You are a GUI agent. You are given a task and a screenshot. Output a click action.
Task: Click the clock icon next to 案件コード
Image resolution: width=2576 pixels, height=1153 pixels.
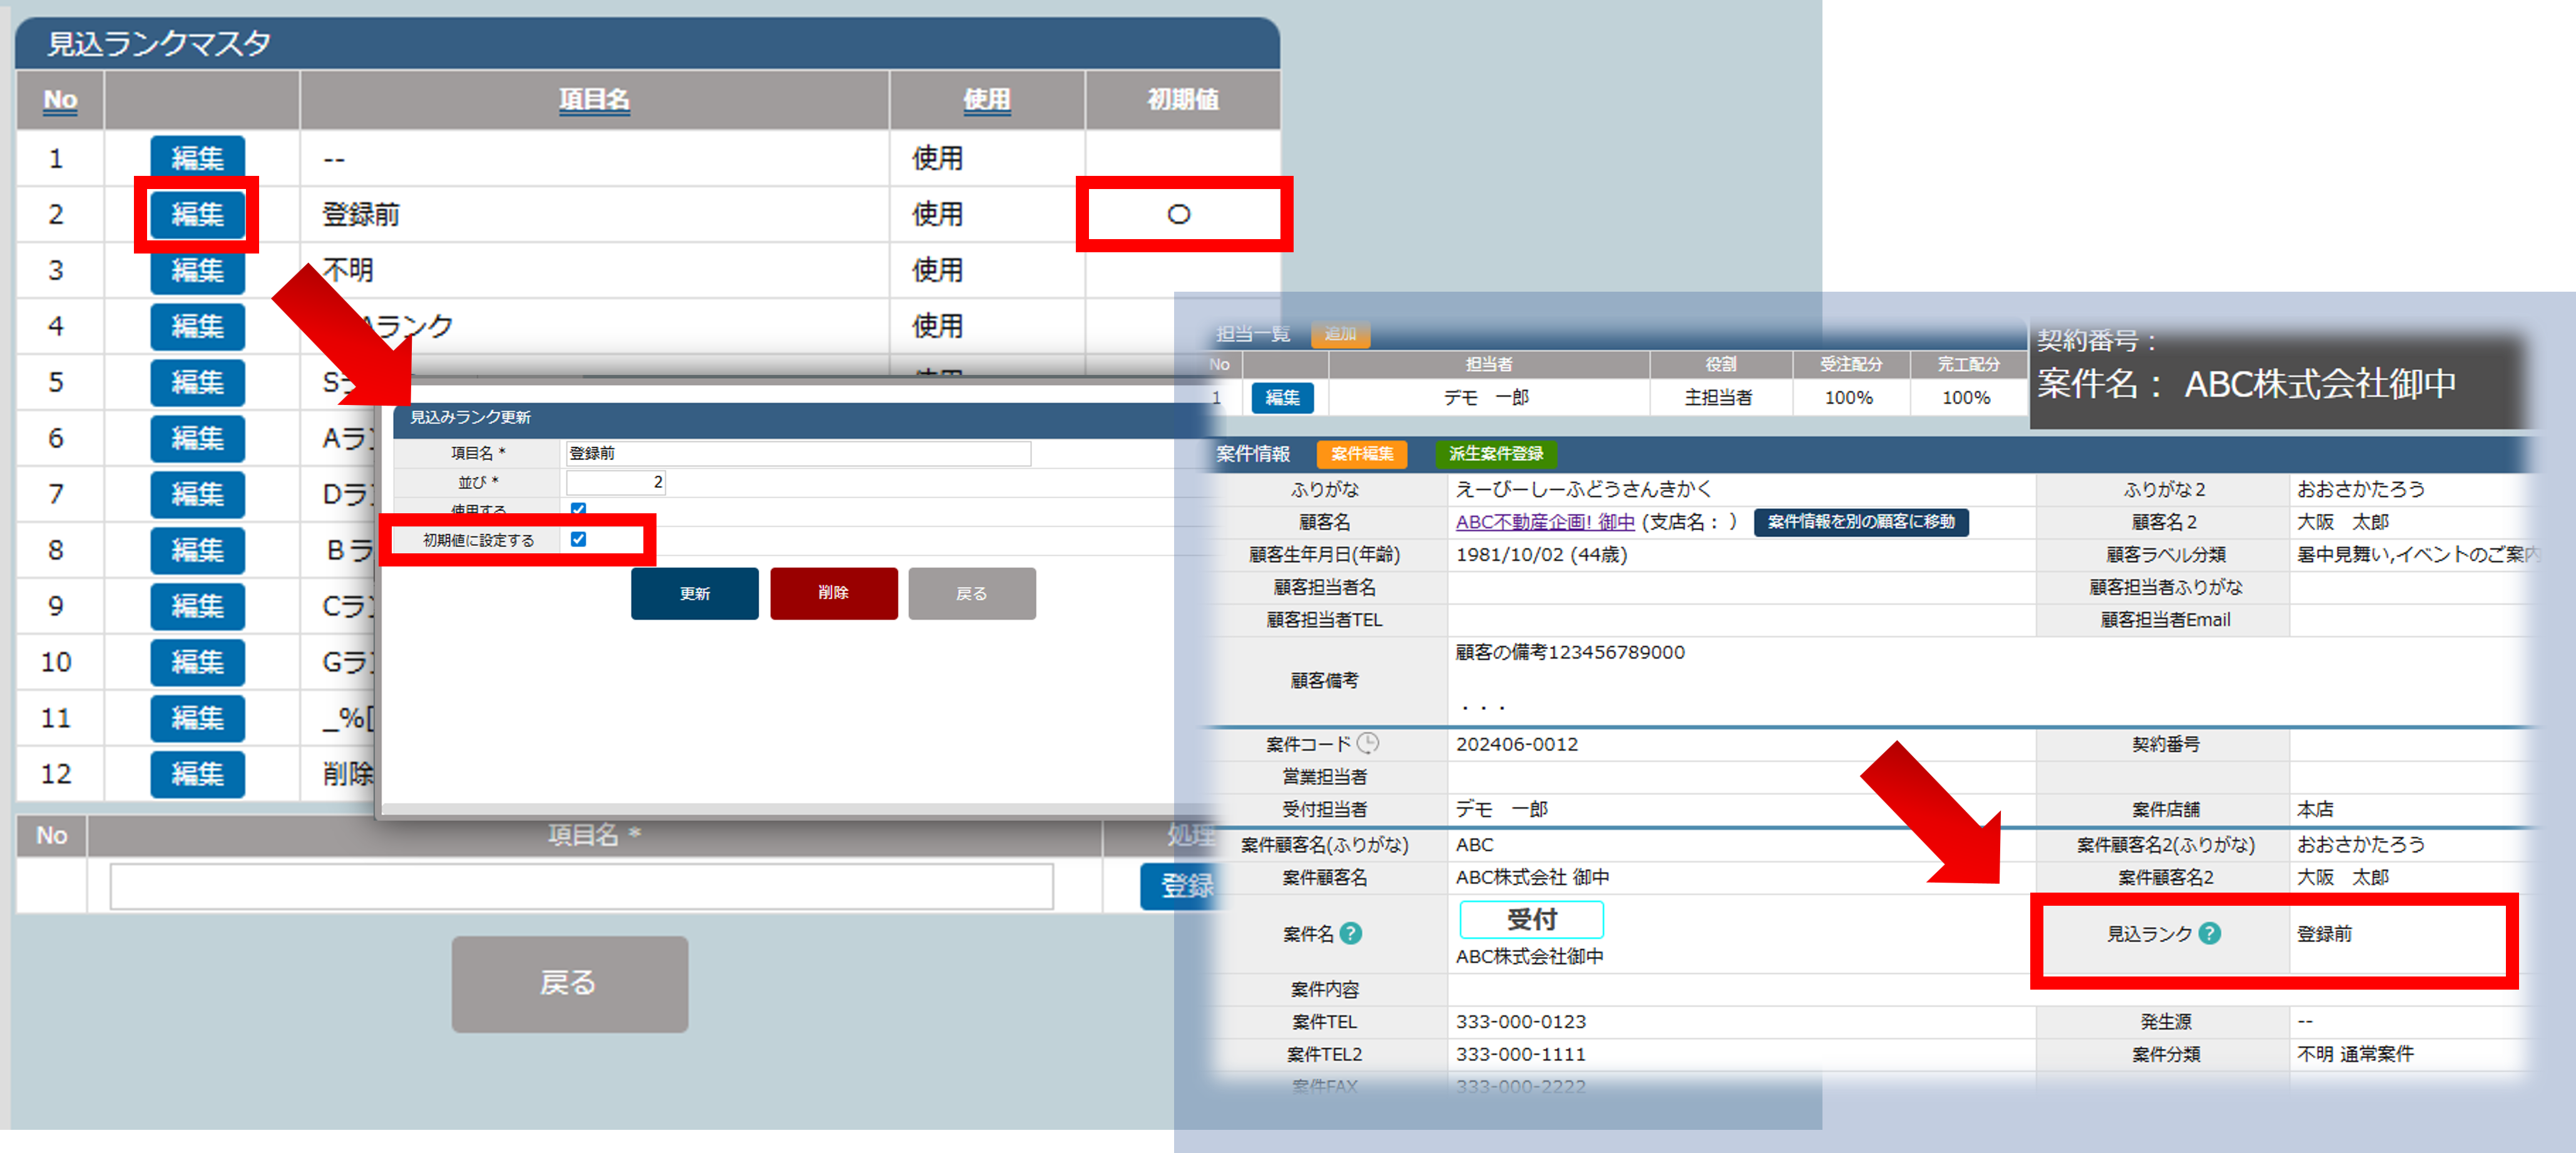1368,743
